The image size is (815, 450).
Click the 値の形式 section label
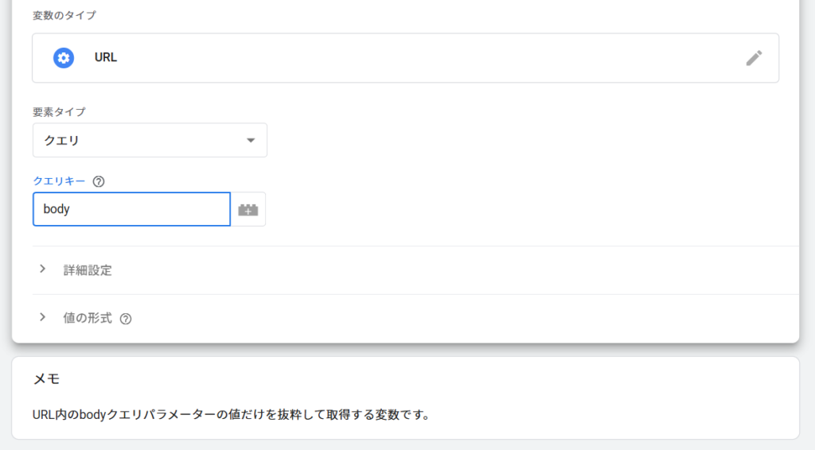pos(88,318)
